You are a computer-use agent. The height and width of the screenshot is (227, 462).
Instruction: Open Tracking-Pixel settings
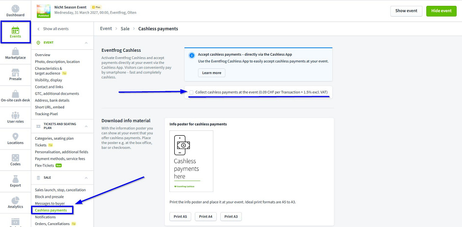46,114
